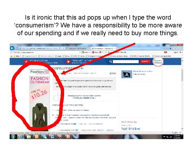Select the Consumerism Definition tab
193x145 pixels.
click(103, 48)
